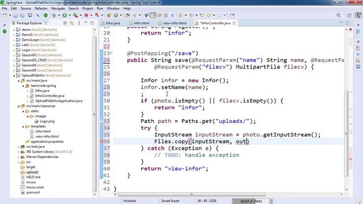The height and width of the screenshot is (204, 363).
Task: Click the Open Perspective icon at top right
Action: click(x=349, y=15)
